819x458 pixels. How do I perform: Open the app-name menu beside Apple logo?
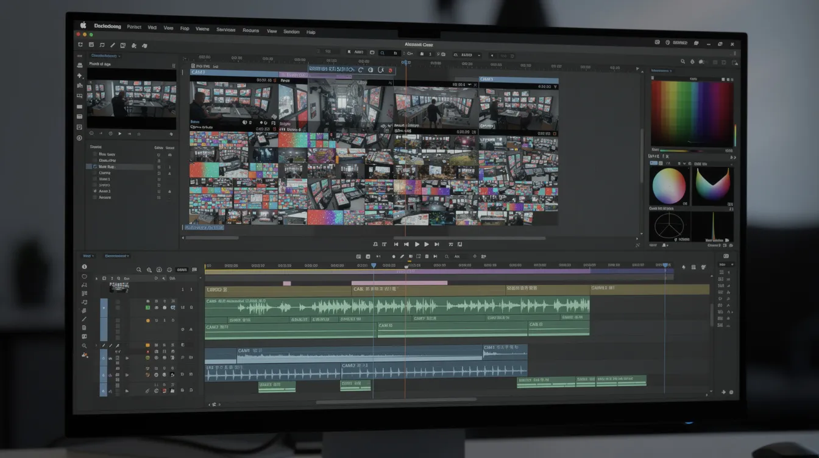coord(107,26)
